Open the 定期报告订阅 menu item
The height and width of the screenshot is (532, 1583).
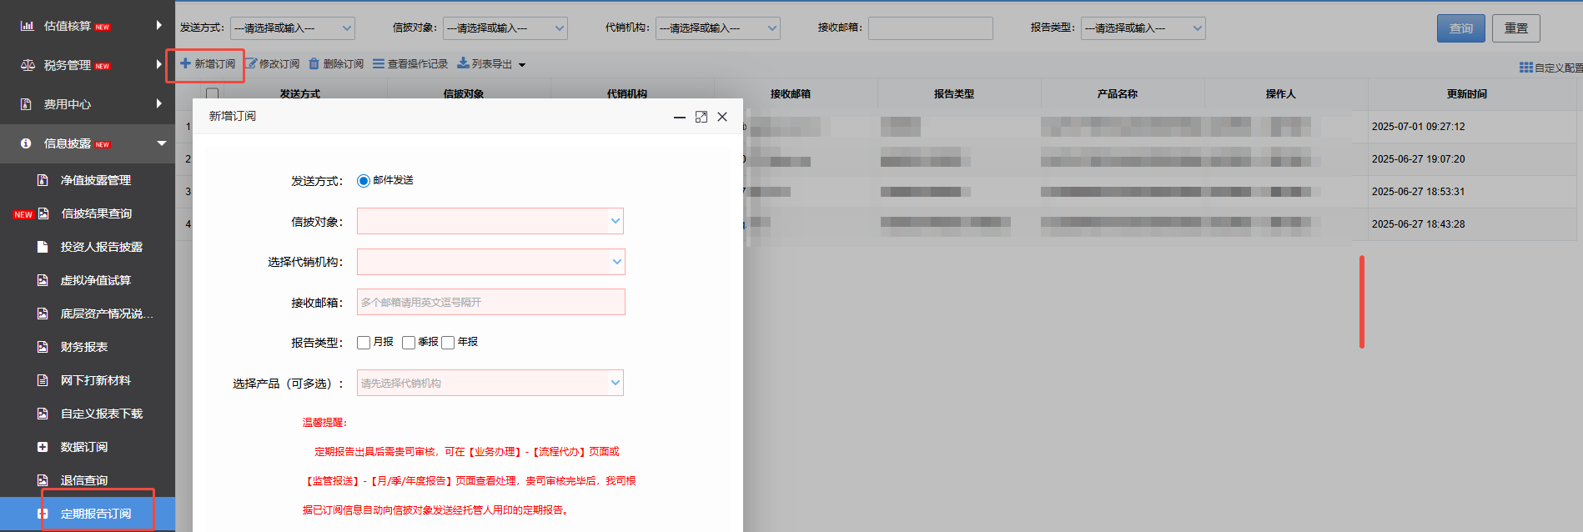pos(88,514)
